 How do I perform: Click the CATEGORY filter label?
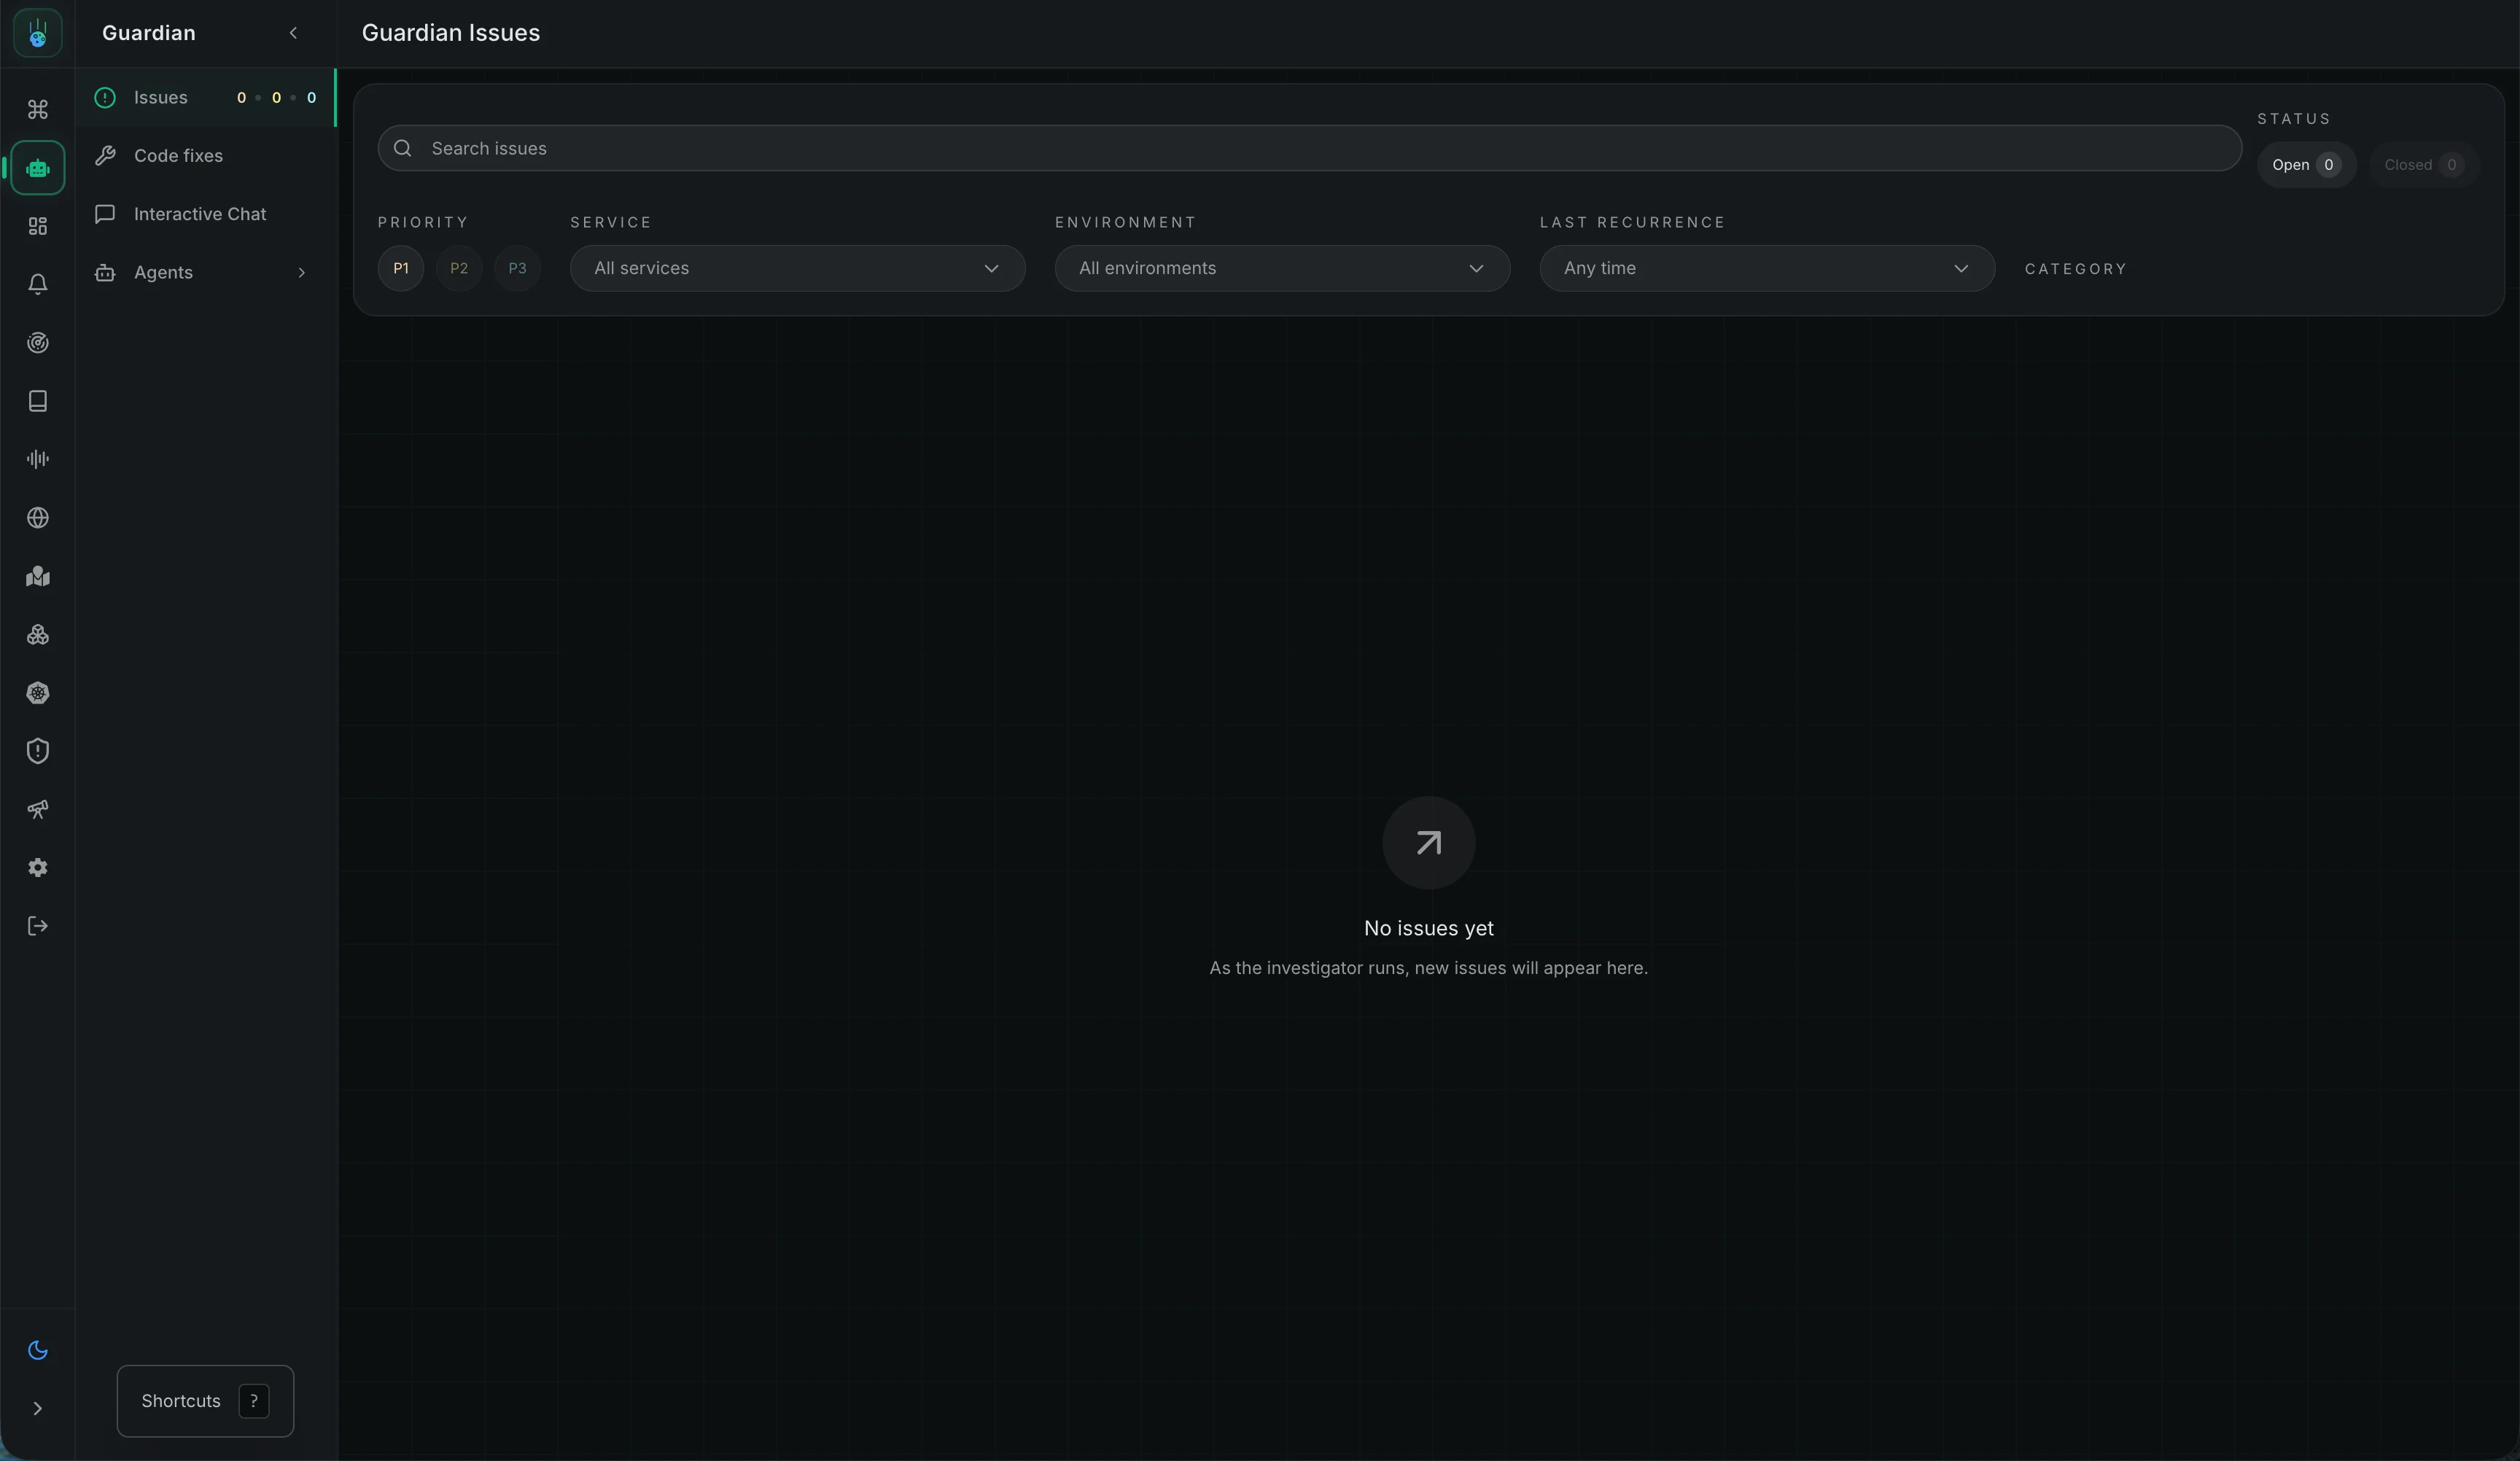(2076, 269)
